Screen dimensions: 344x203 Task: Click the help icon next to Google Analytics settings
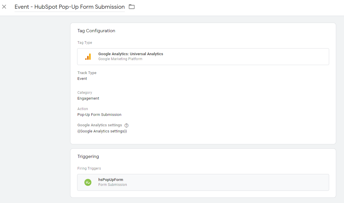[126, 125]
